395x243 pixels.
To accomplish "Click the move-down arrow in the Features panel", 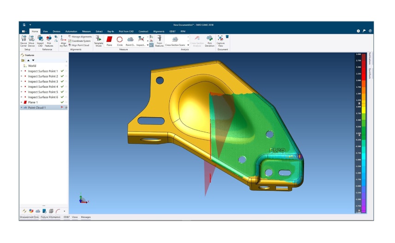I will 33,60.
